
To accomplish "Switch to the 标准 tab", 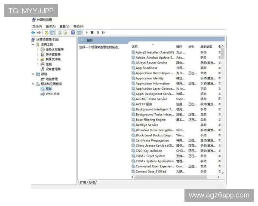I will [92, 182].
